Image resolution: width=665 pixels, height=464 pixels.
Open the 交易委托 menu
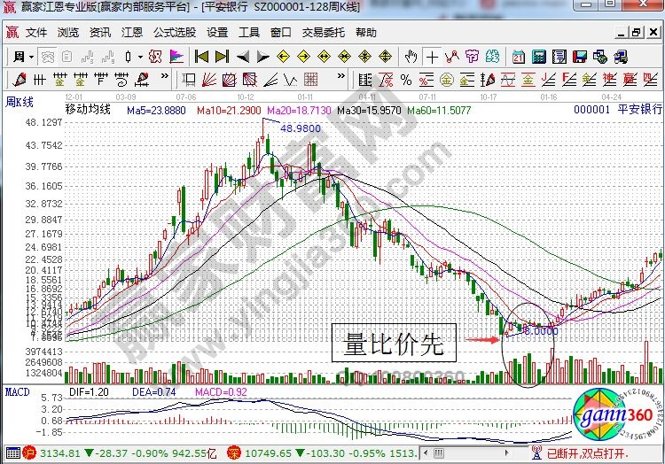323,33
